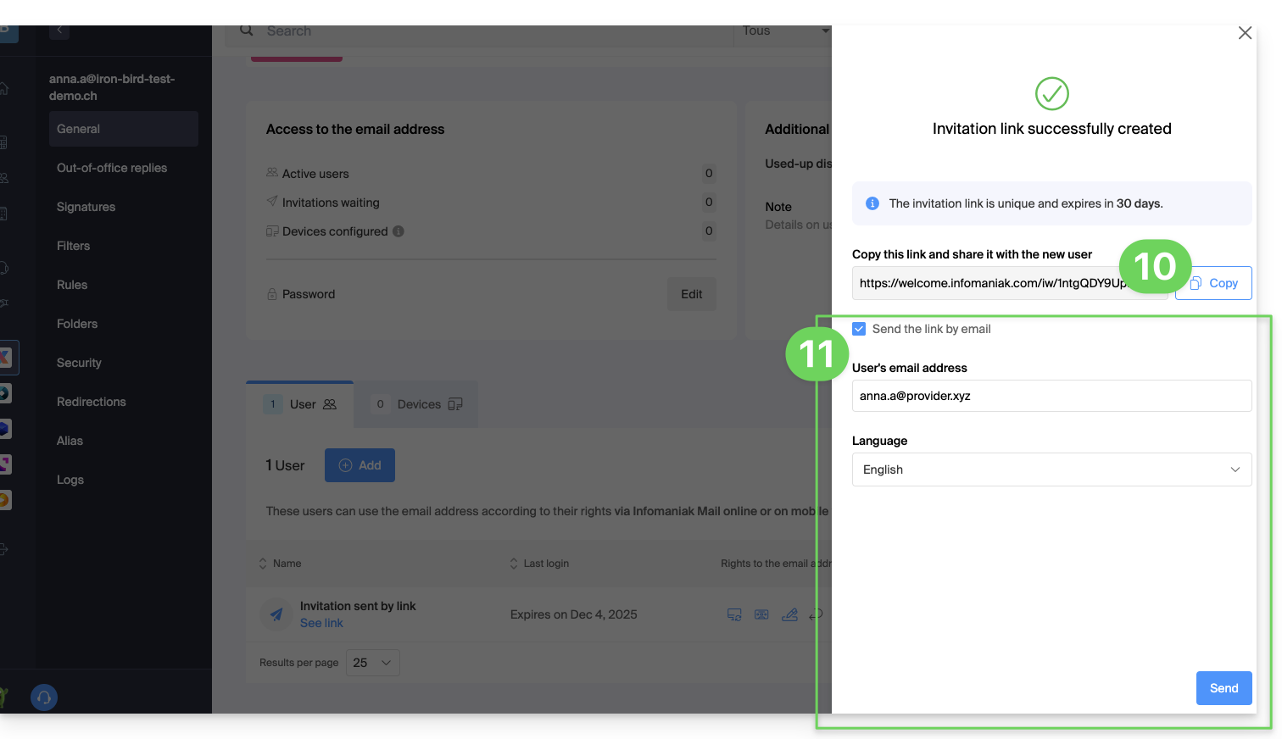The width and height of the screenshot is (1282, 739).
Task: Click the back chevron above the email address
Action: (59, 30)
